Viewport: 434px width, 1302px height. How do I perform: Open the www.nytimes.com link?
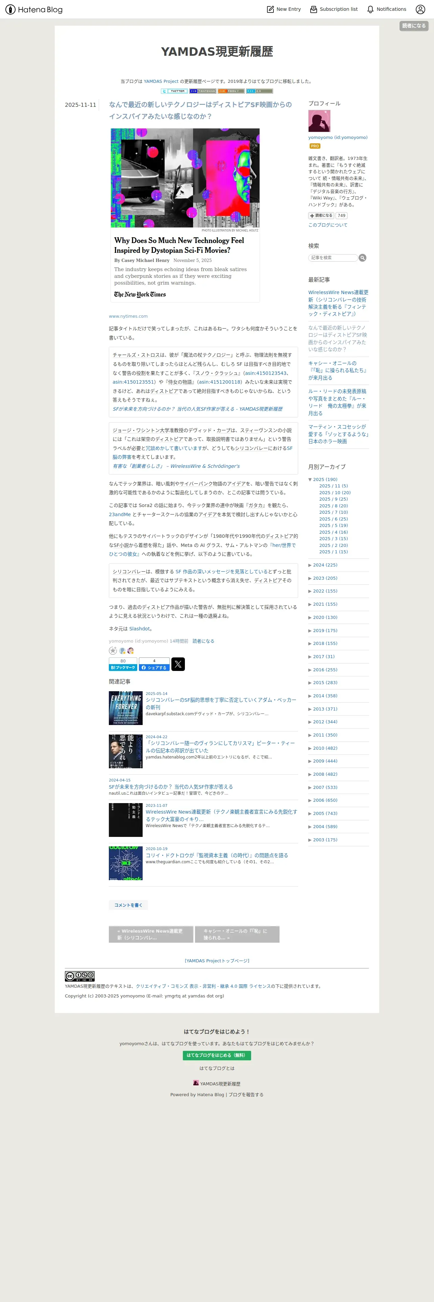(x=128, y=316)
